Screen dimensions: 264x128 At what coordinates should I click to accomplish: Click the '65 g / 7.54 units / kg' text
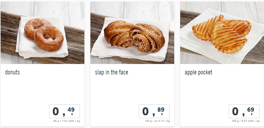67,121
